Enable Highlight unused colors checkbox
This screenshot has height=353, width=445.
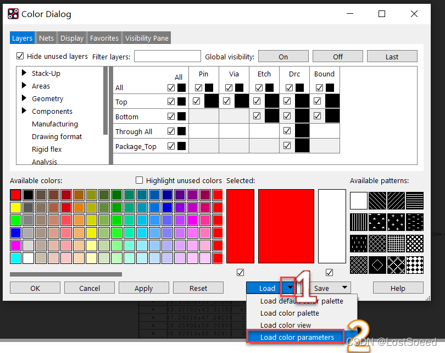click(139, 180)
